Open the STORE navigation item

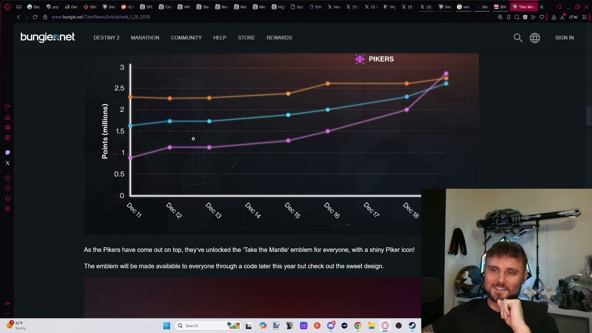pos(246,38)
